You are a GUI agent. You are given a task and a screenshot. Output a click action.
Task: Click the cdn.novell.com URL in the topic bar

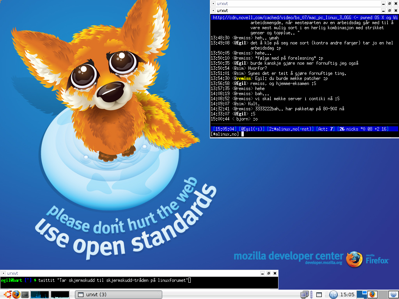click(x=282, y=18)
